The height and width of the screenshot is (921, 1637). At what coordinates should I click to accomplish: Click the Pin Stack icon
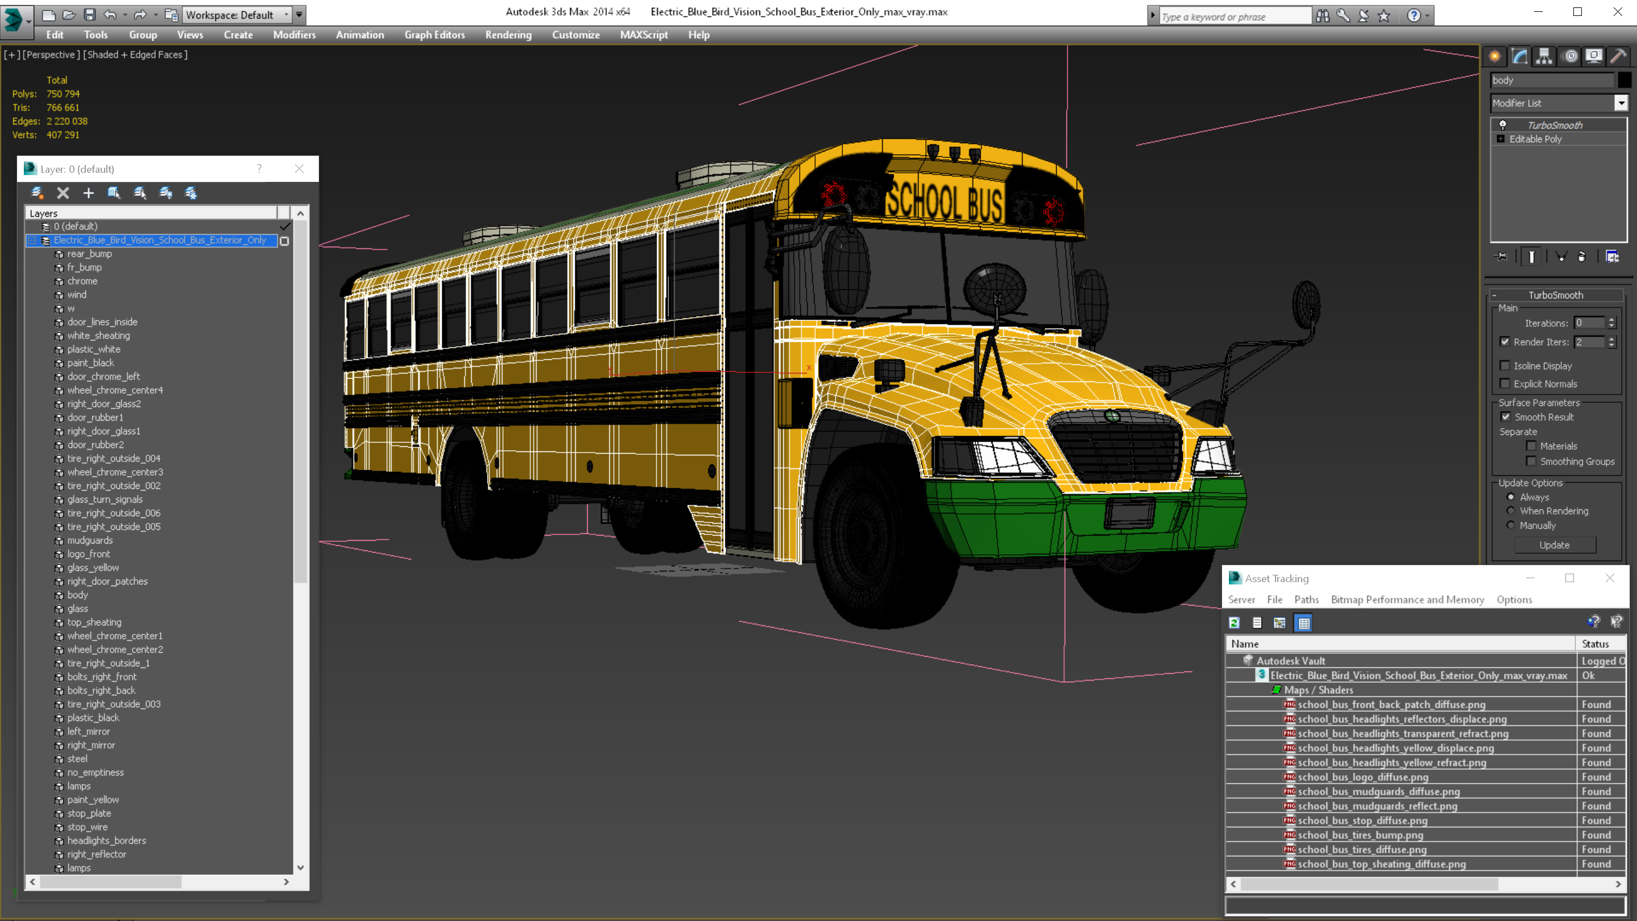pos(1502,257)
